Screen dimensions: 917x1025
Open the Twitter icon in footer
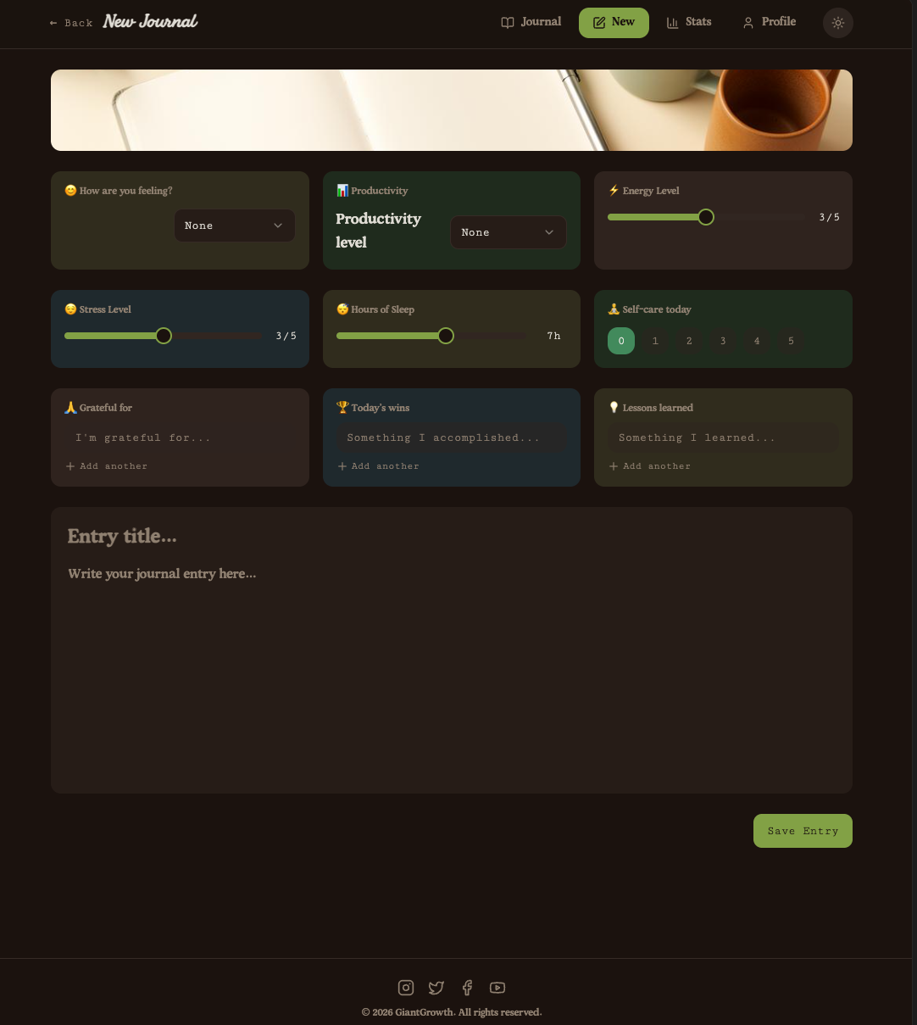click(436, 988)
